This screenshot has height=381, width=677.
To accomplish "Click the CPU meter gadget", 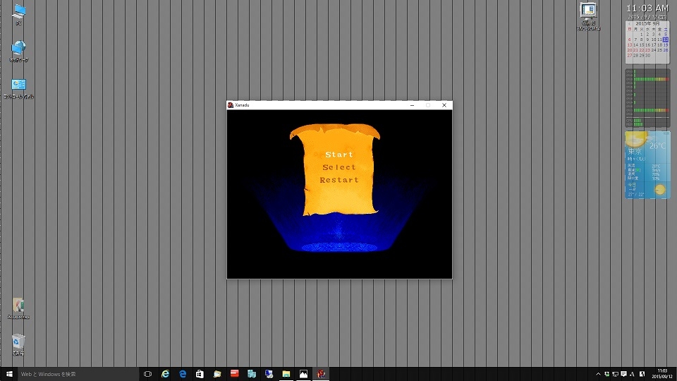I will [647, 98].
